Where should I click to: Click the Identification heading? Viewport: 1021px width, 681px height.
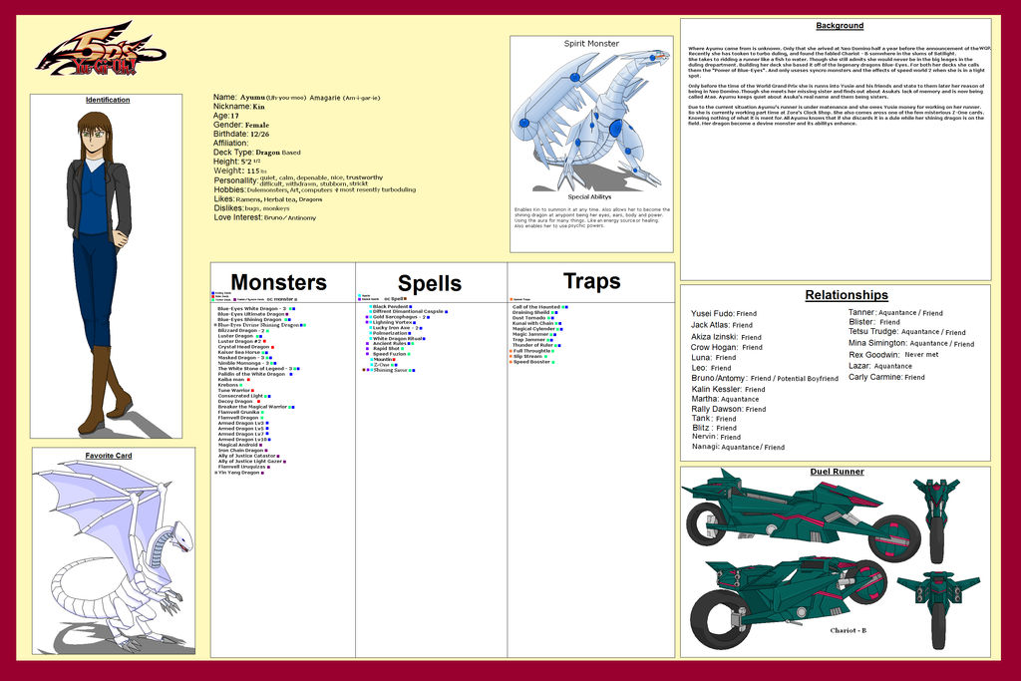pos(108,100)
